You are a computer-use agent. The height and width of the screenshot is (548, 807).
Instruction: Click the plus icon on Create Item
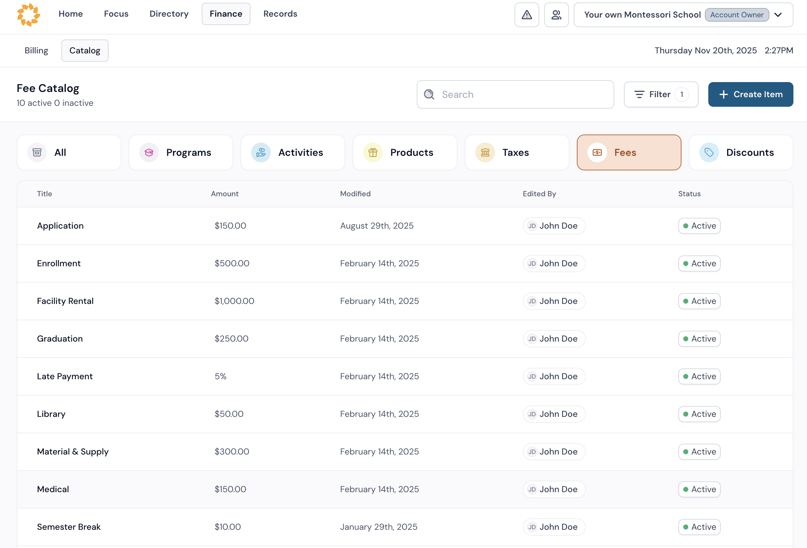click(x=723, y=94)
